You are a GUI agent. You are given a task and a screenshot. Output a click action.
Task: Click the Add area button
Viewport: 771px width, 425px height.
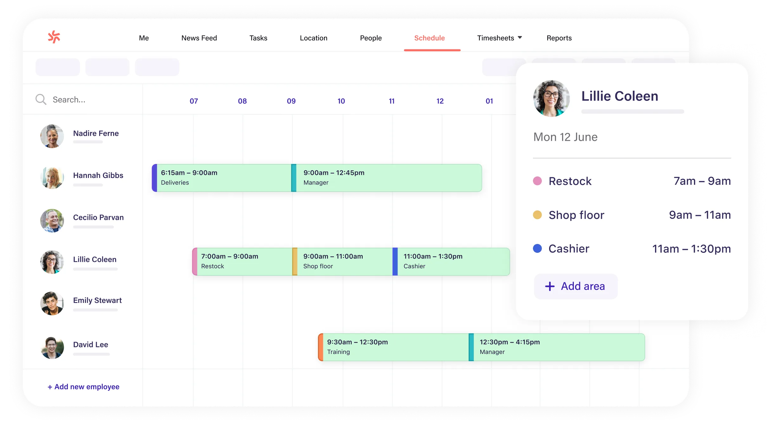tap(575, 286)
